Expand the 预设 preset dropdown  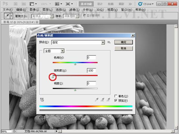pos(103,43)
